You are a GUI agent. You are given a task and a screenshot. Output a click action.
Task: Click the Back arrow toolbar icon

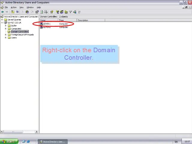coord(2,12)
